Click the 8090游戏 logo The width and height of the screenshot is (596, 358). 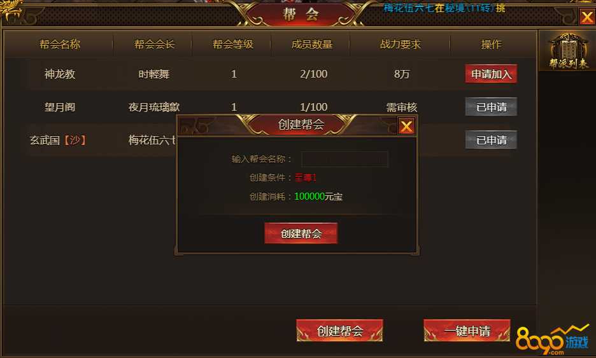(553, 339)
